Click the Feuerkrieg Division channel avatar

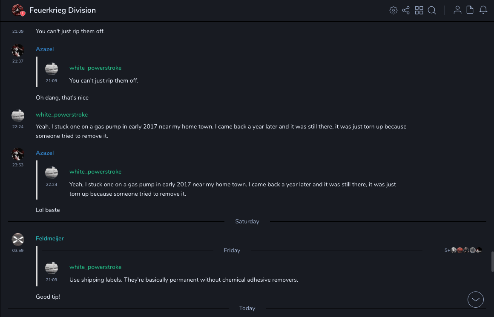pyautogui.click(x=18, y=10)
